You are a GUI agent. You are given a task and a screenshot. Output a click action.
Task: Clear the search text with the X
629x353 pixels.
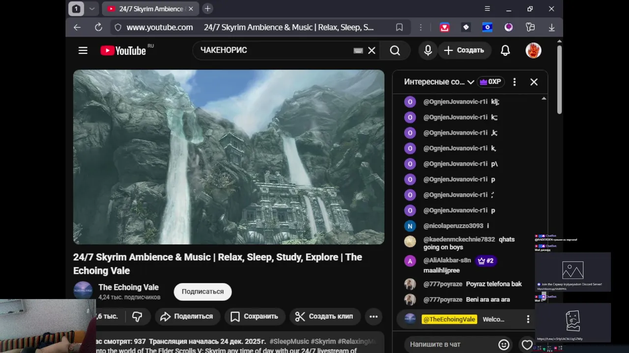coord(372,50)
